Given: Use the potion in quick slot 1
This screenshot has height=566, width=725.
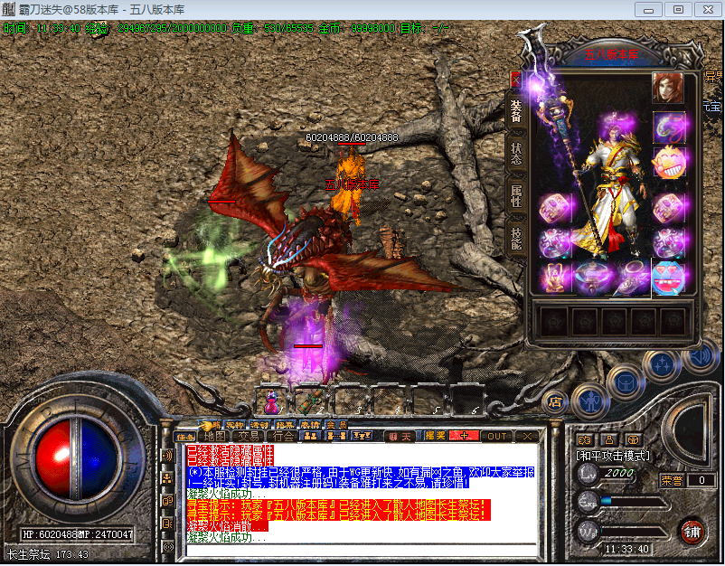Looking at the screenshot, I should click(x=272, y=401).
